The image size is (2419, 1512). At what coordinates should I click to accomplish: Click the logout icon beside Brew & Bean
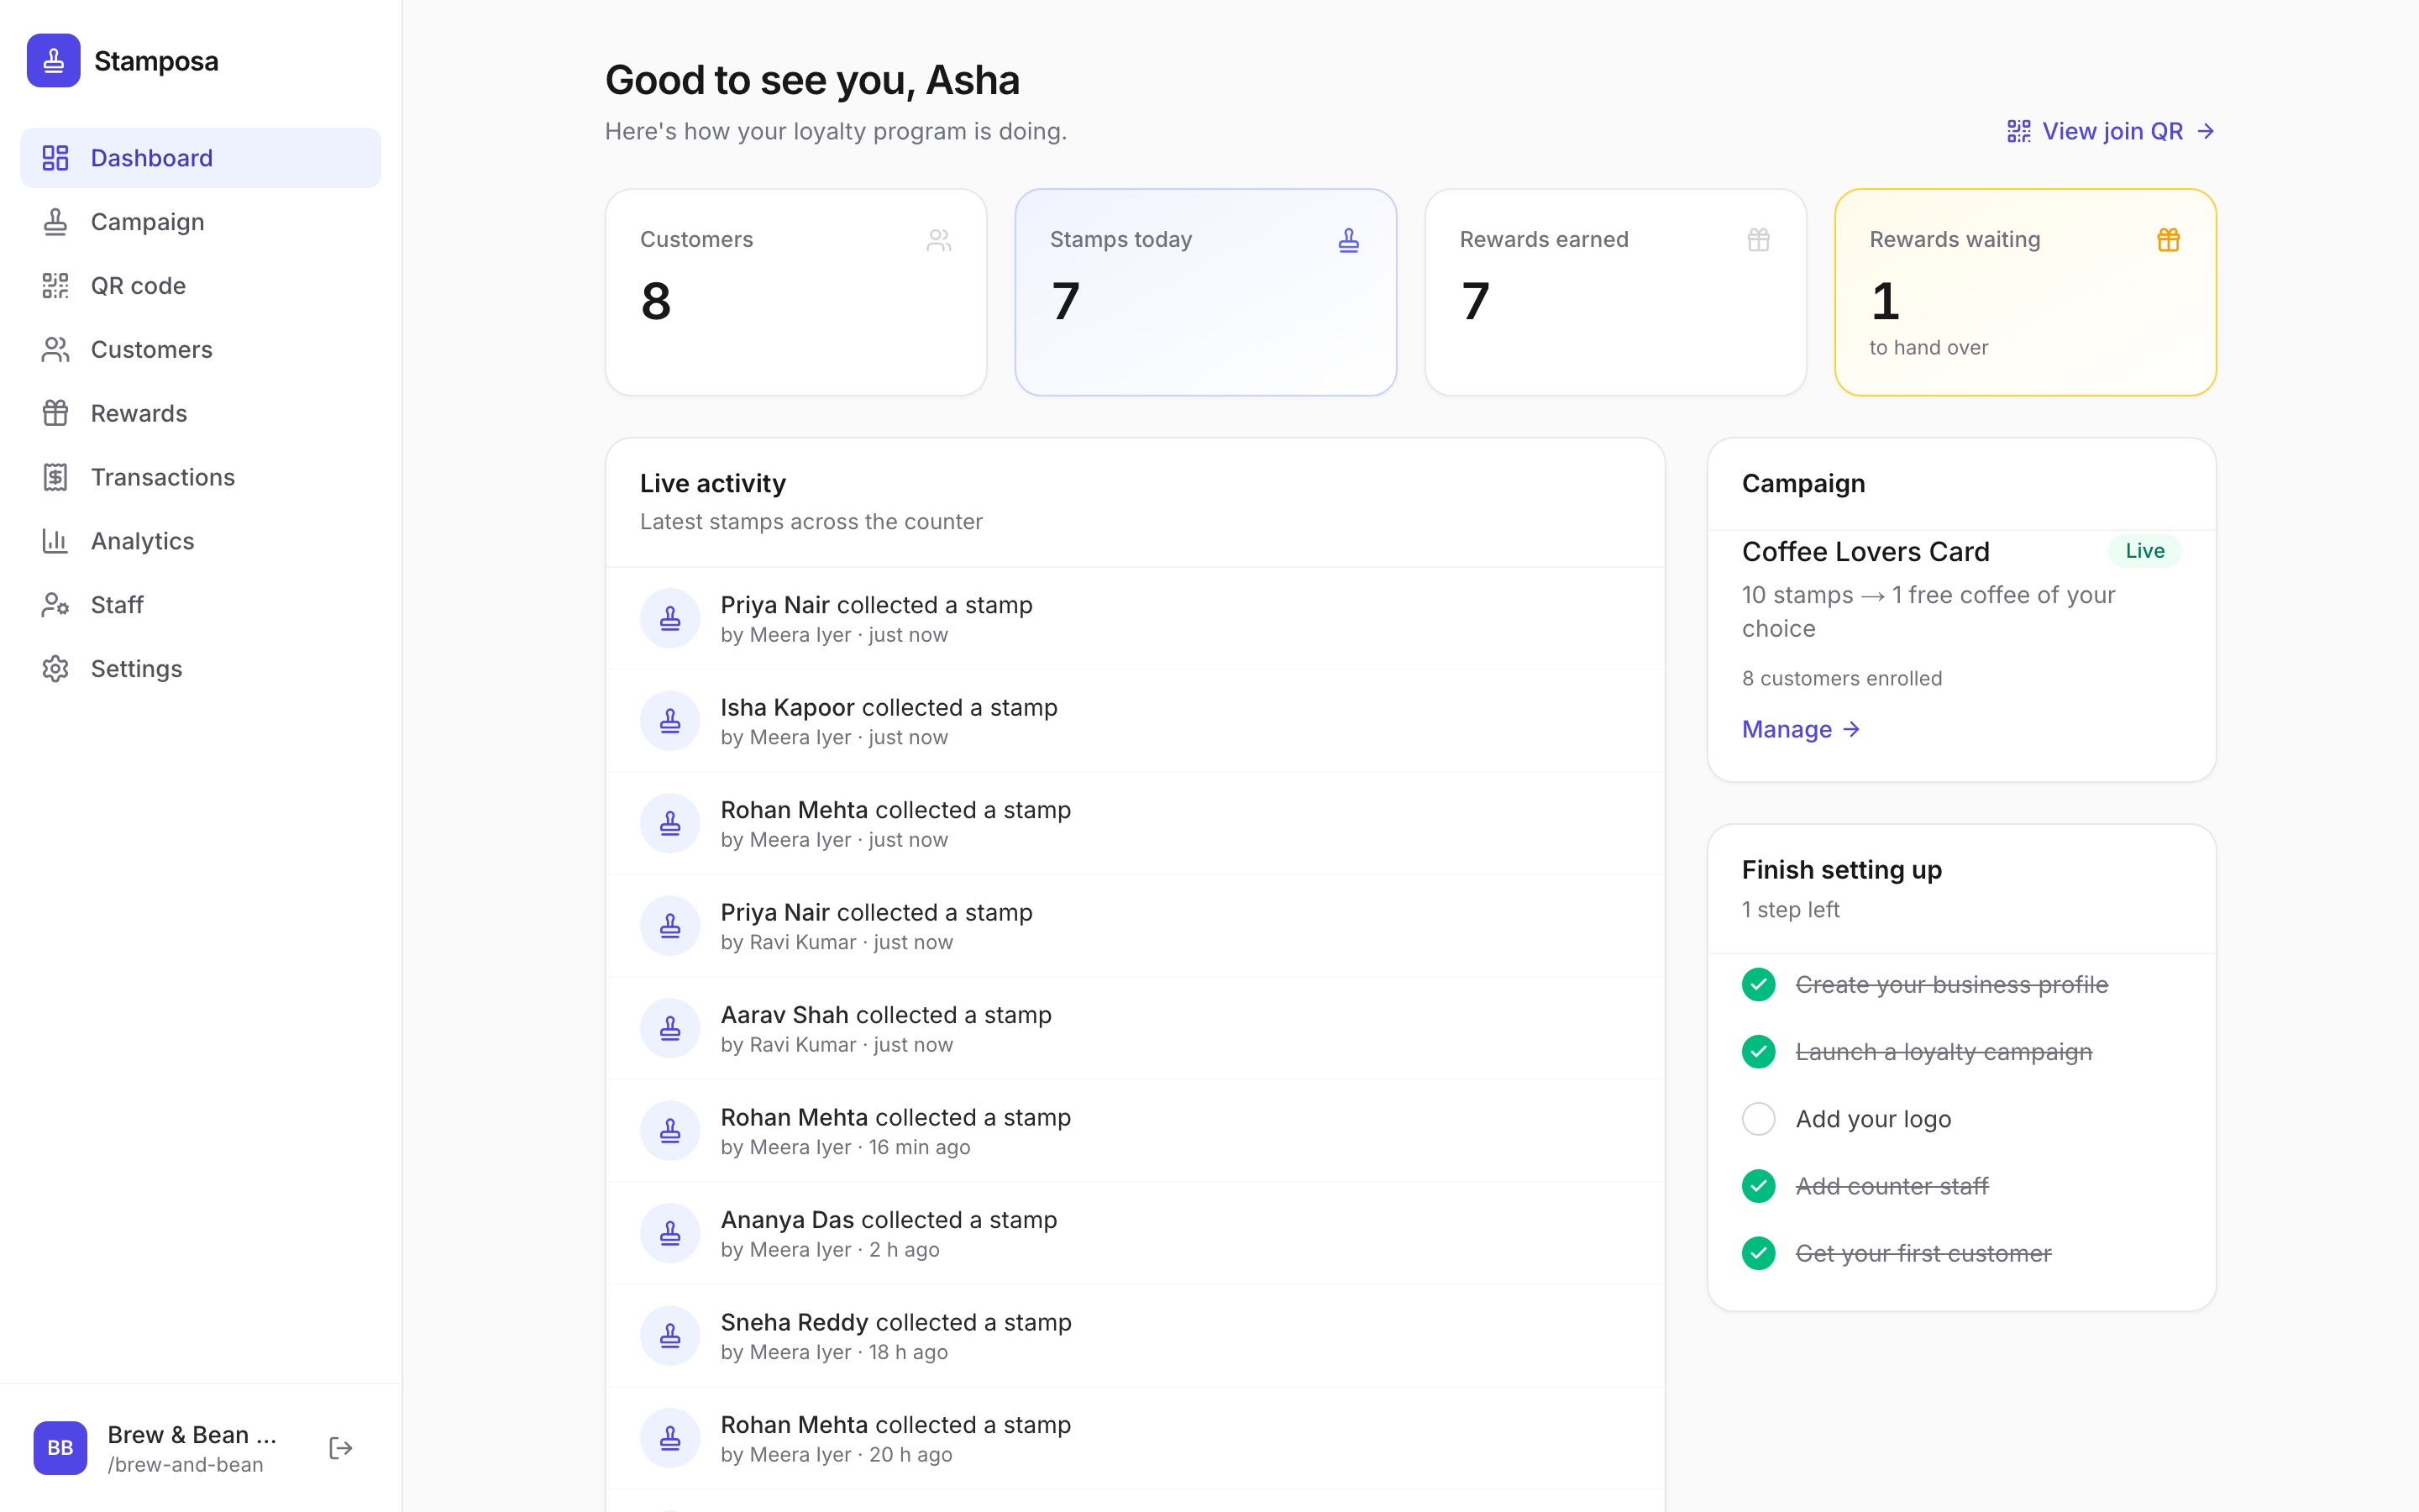coord(341,1448)
